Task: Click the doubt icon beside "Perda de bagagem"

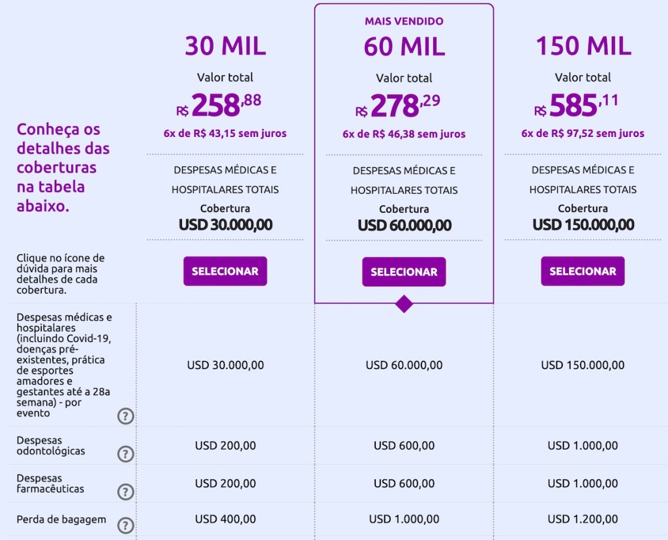Action: pyautogui.click(x=125, y=525)
